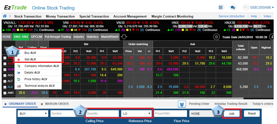Open the account number dropdown arrow
Screen dimensions: 277x124
point(273,7)
